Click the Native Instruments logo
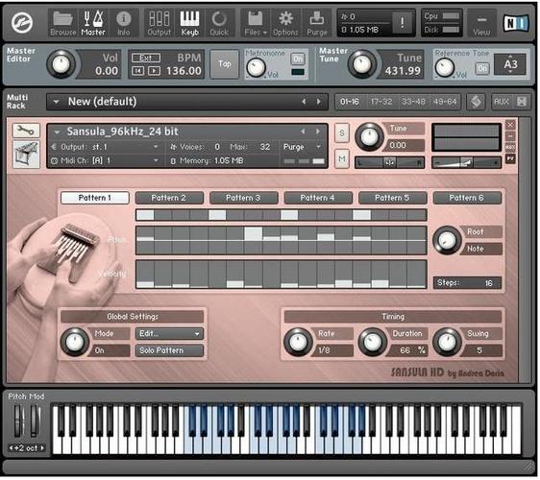This screenshot has width=540, height=480. tap(515, 23)
